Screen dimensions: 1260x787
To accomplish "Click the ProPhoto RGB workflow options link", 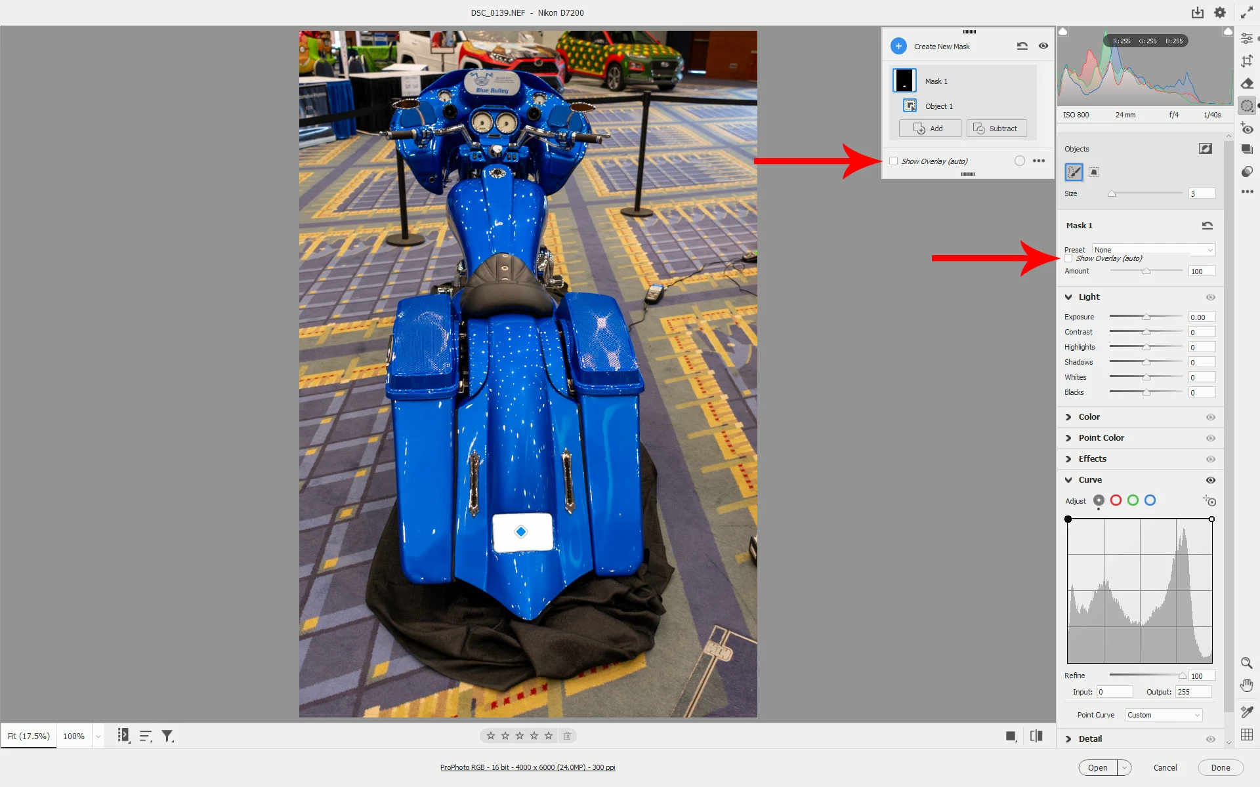I will click(528, 767).
